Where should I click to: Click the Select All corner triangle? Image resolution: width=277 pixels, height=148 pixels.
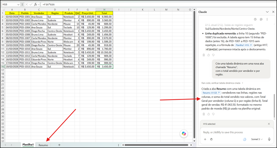(3, 10)
